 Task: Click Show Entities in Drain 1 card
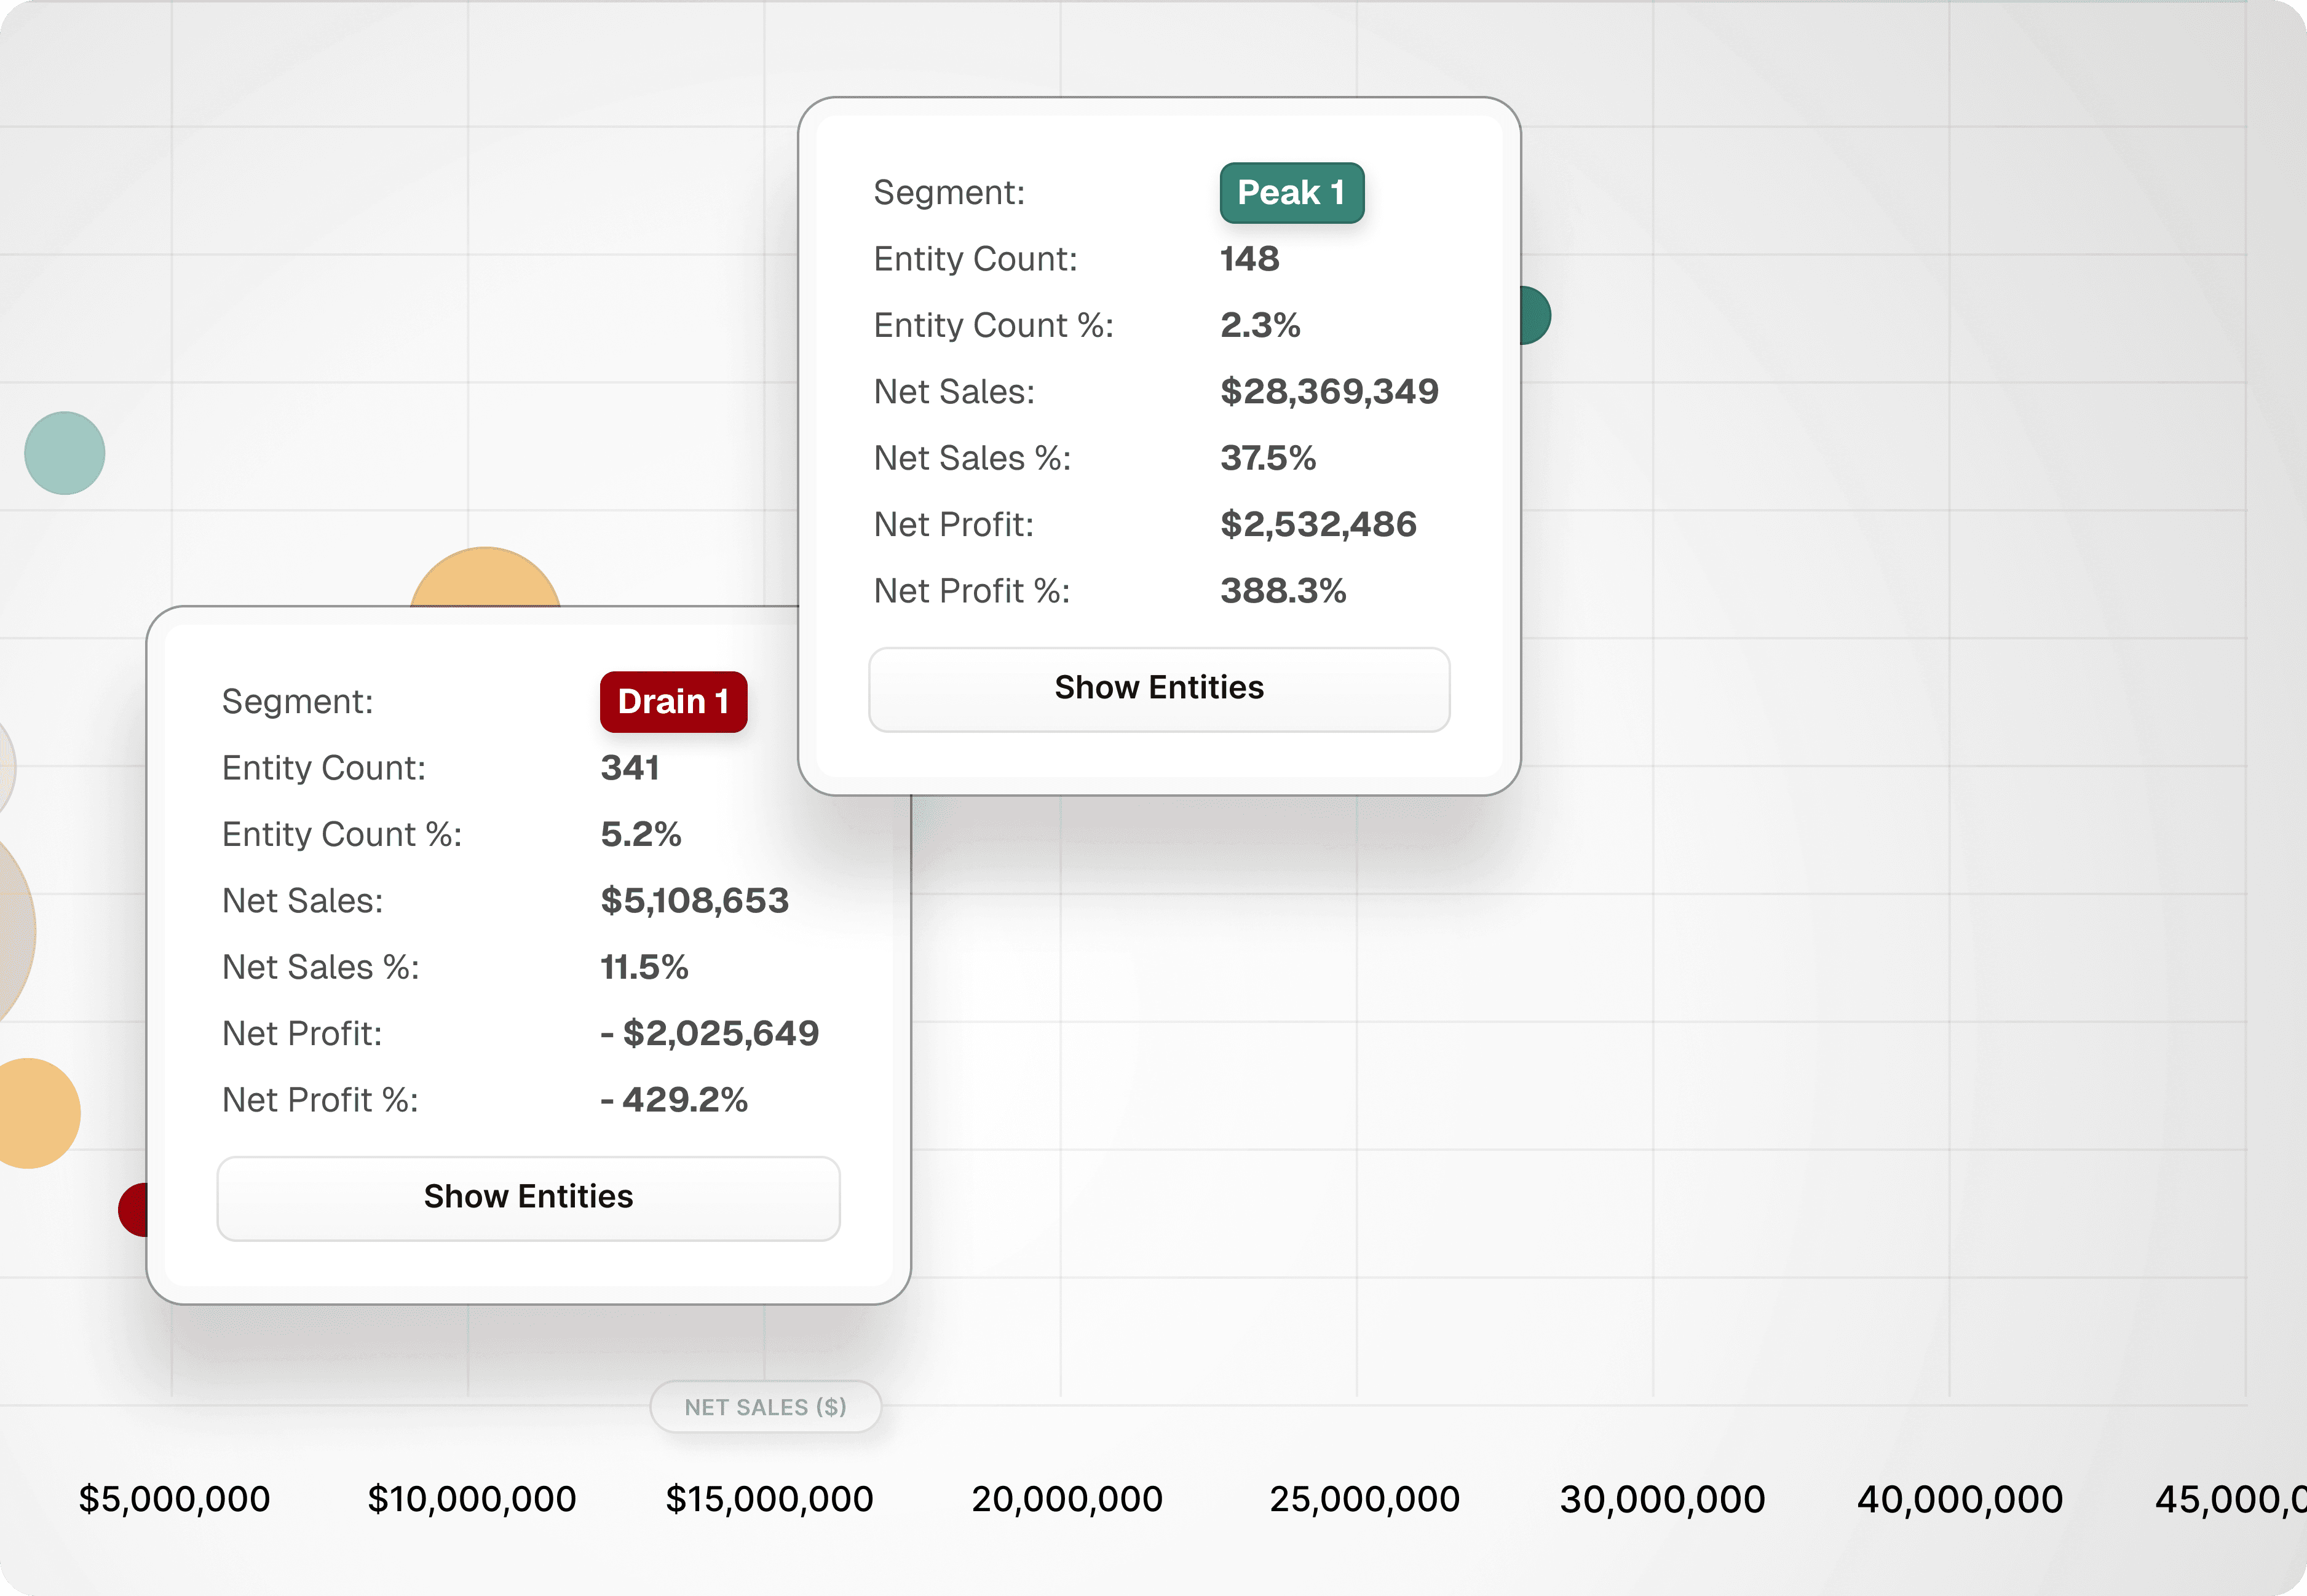coord(528,1198)
